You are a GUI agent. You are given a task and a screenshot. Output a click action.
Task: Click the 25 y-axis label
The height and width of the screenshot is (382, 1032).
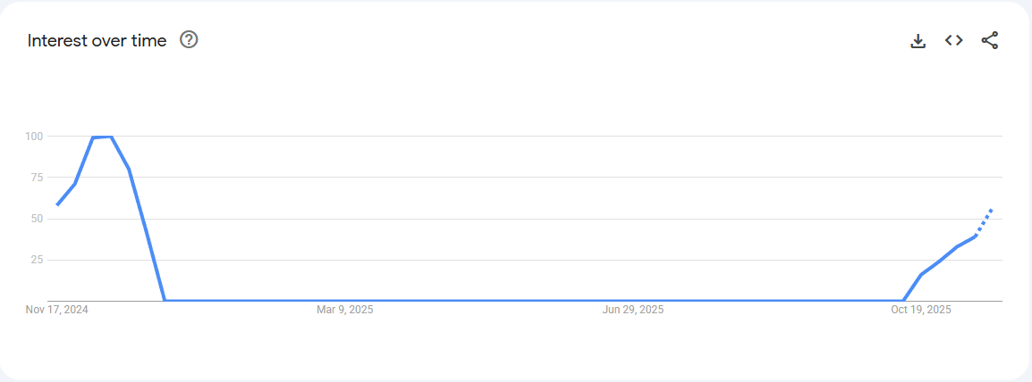[37, 260]
